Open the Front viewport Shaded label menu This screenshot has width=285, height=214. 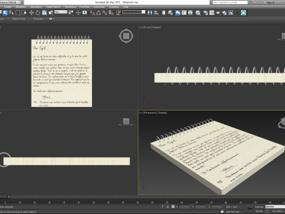coord(156,27)
